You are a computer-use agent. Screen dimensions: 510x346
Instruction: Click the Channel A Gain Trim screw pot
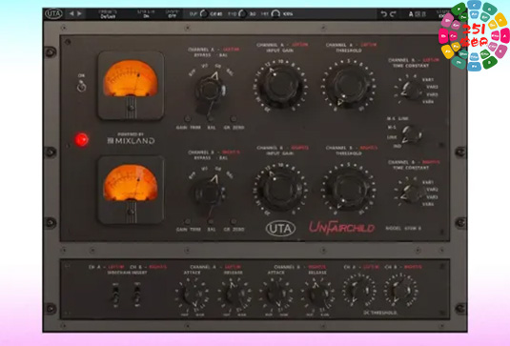point(188,118)
